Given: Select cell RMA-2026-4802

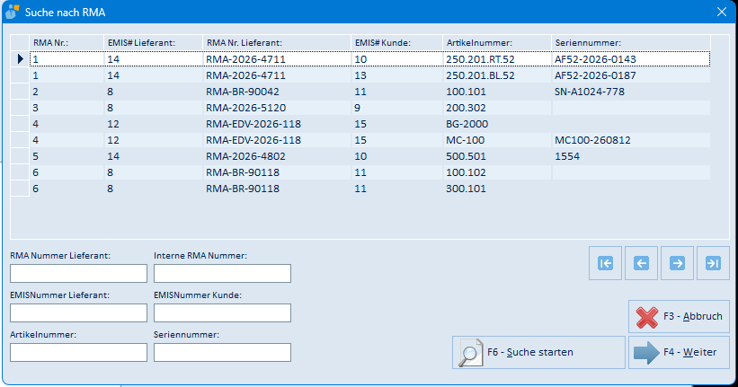Looking at the screenshot, I should click(277, 156).
